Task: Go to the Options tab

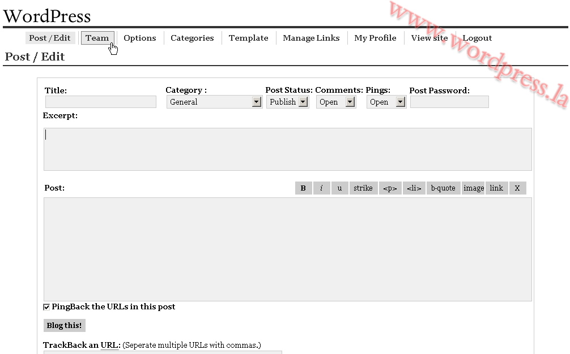Action: tap(139, 38)
